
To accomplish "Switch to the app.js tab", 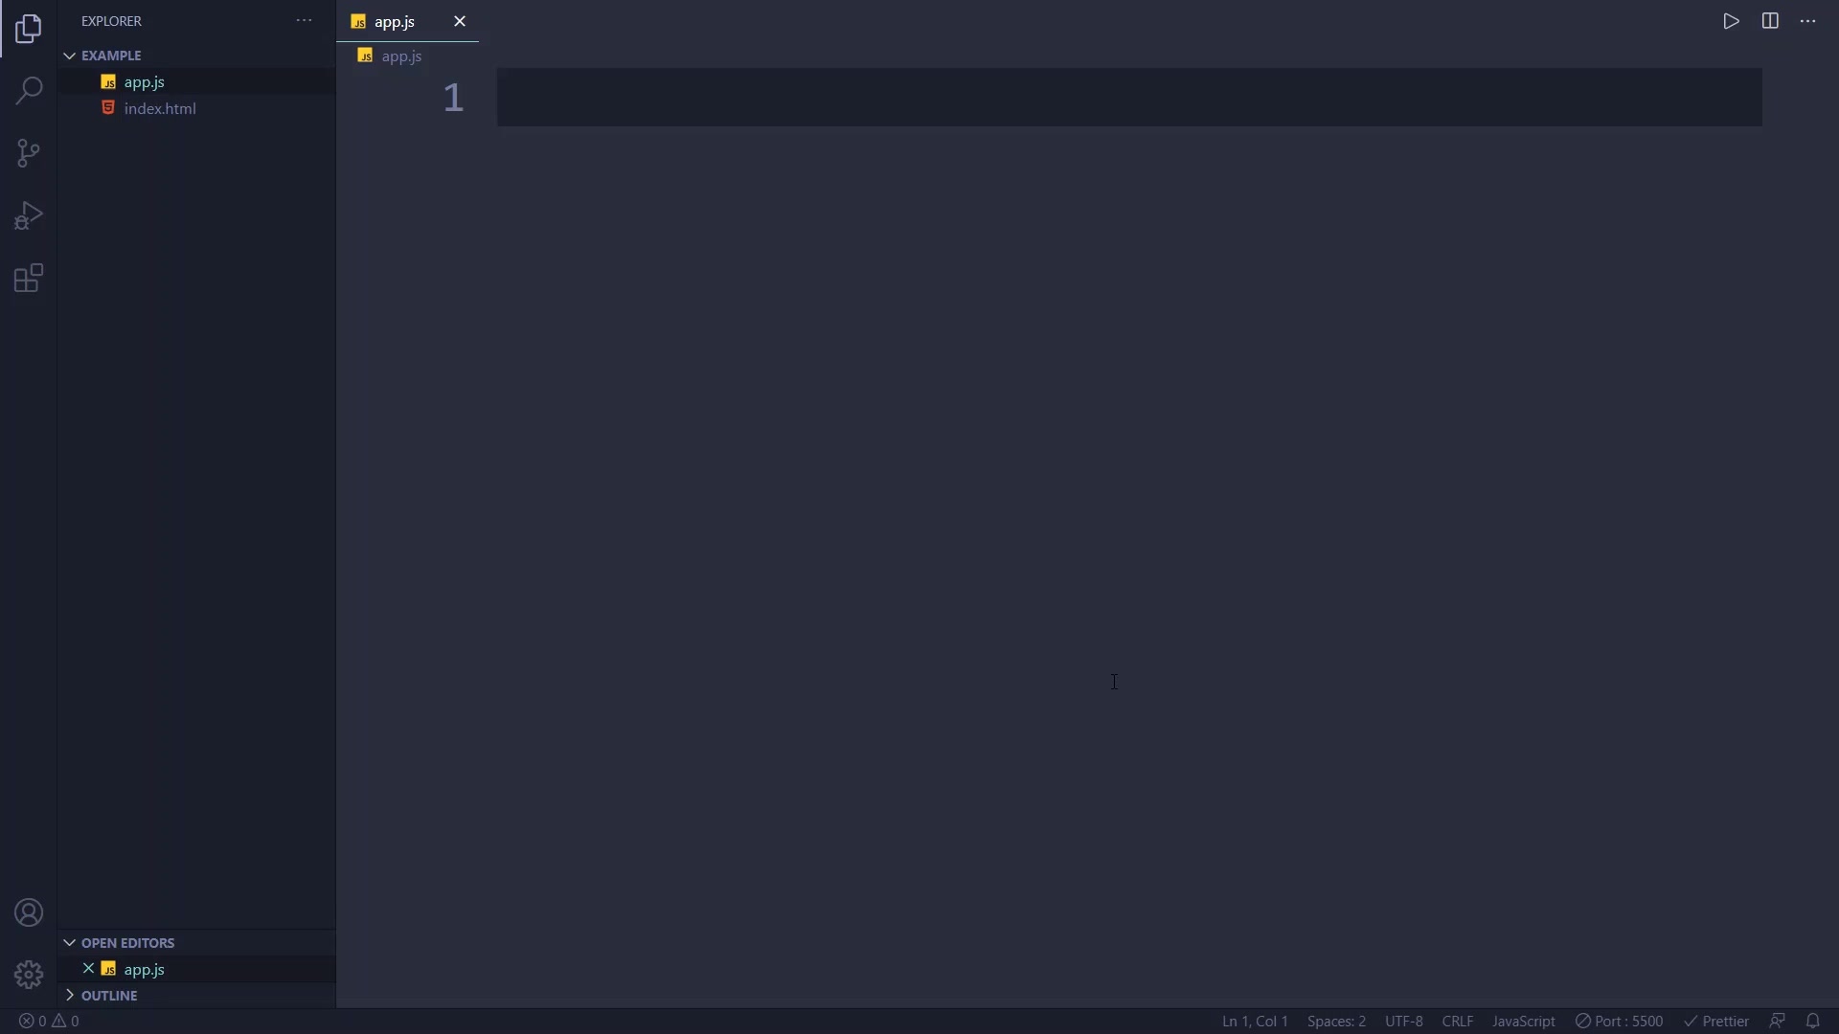I will pyautogui.click(x=396, y=21).
